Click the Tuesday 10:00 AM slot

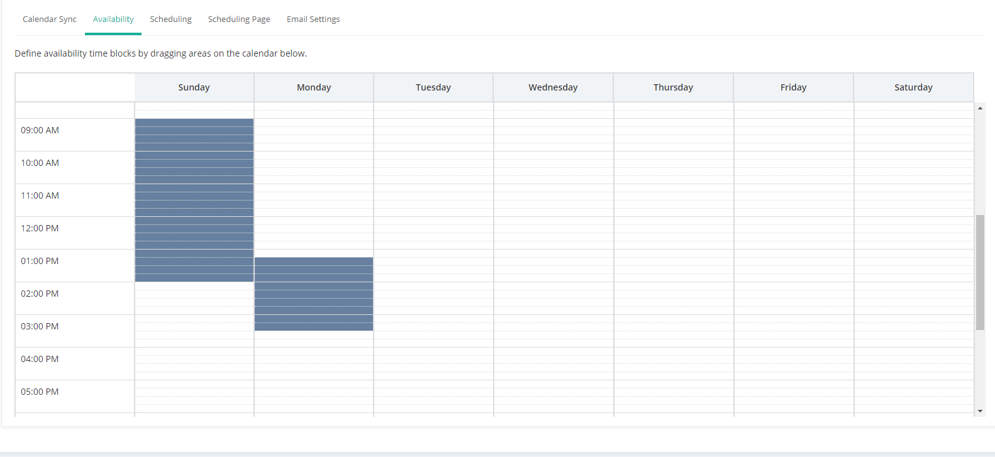(x=433, y=167)
